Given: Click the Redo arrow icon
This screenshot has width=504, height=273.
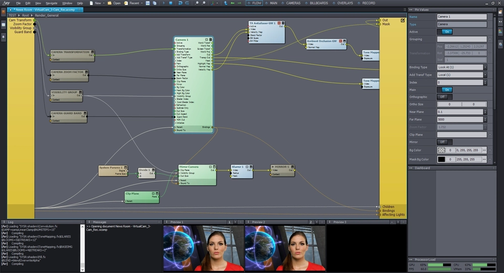Looking at the screenshot, I should coord(187,3).
